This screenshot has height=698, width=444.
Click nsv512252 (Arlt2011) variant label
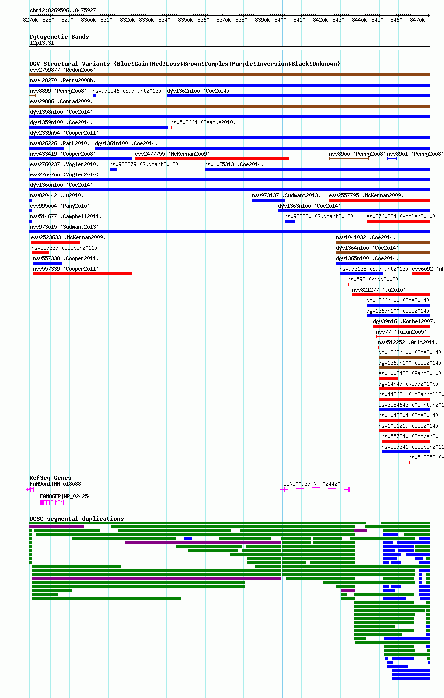(x=408, y=343)
